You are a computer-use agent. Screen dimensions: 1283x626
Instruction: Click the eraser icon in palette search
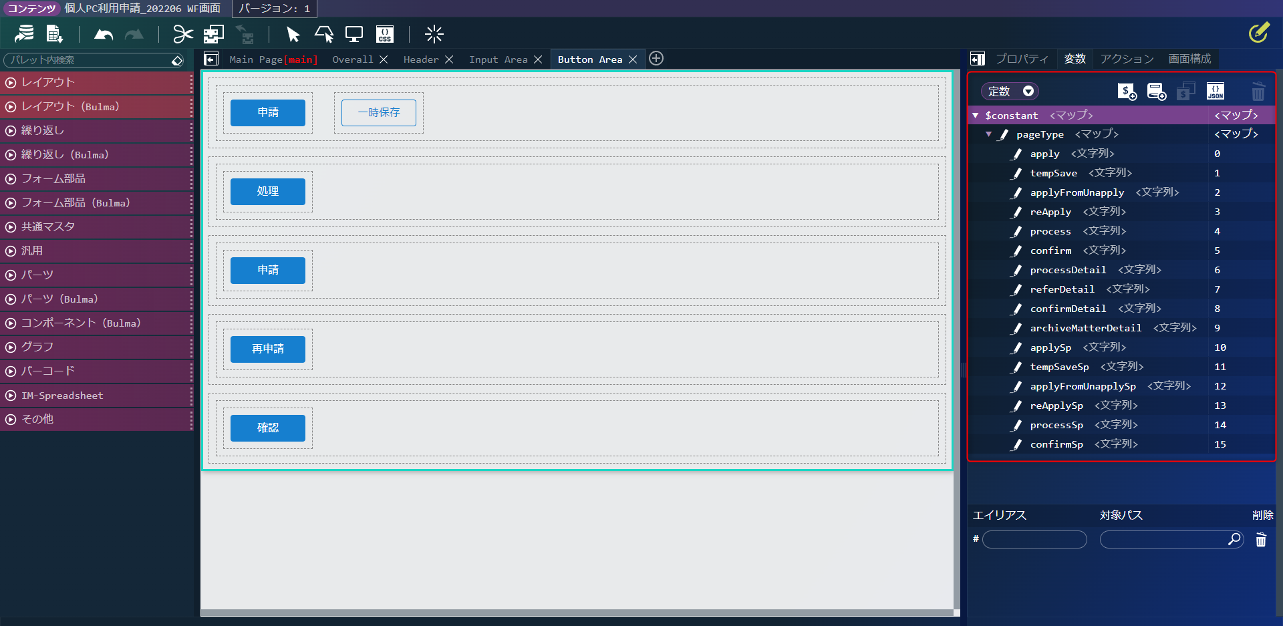click(177, 60)
